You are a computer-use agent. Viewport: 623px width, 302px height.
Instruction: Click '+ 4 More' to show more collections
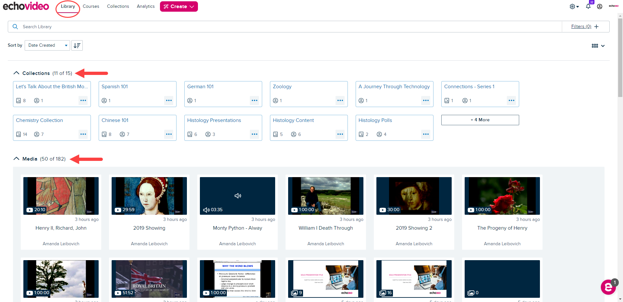480,120
